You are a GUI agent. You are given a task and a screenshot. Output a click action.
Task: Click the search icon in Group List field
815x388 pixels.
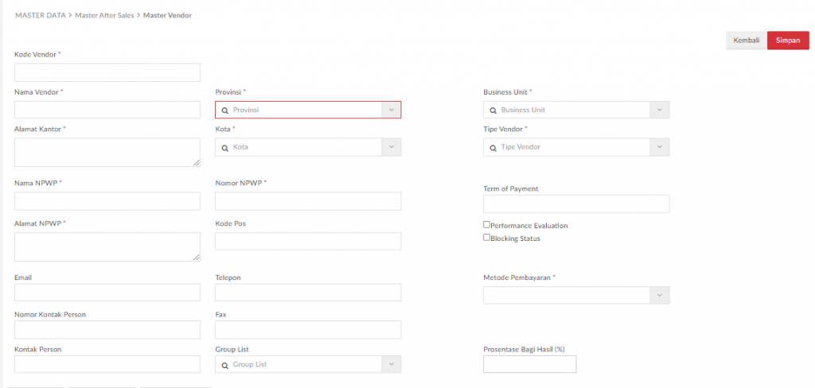[x=224, y=364]
